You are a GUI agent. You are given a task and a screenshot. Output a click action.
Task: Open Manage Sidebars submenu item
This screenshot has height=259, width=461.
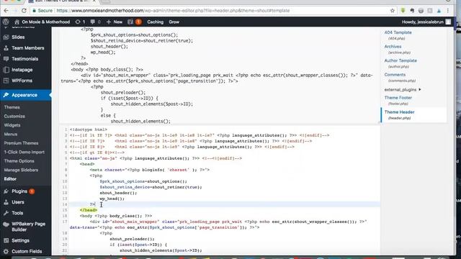click(21, 170)
